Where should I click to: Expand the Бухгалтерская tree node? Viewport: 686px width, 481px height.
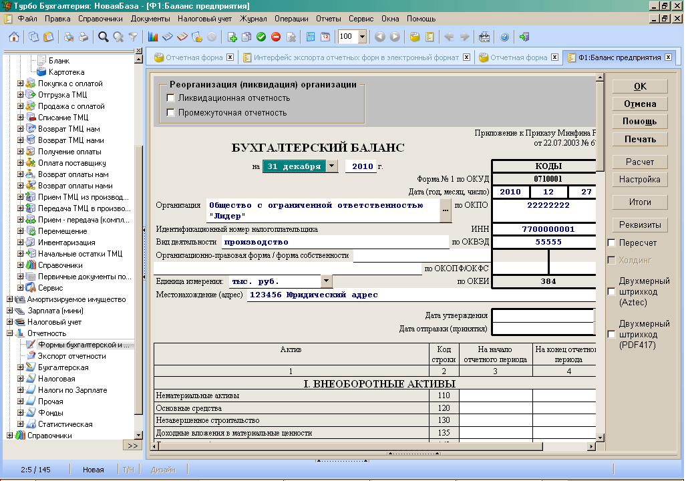click(x=20, y=367)
